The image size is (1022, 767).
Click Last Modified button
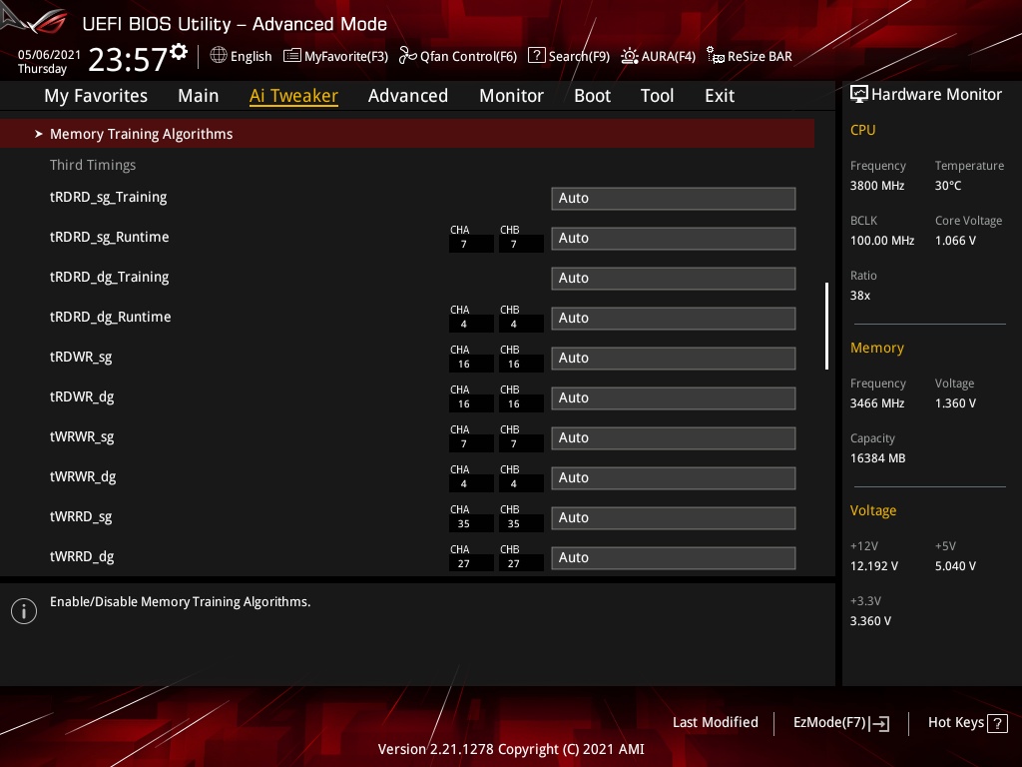click(715, 723)
